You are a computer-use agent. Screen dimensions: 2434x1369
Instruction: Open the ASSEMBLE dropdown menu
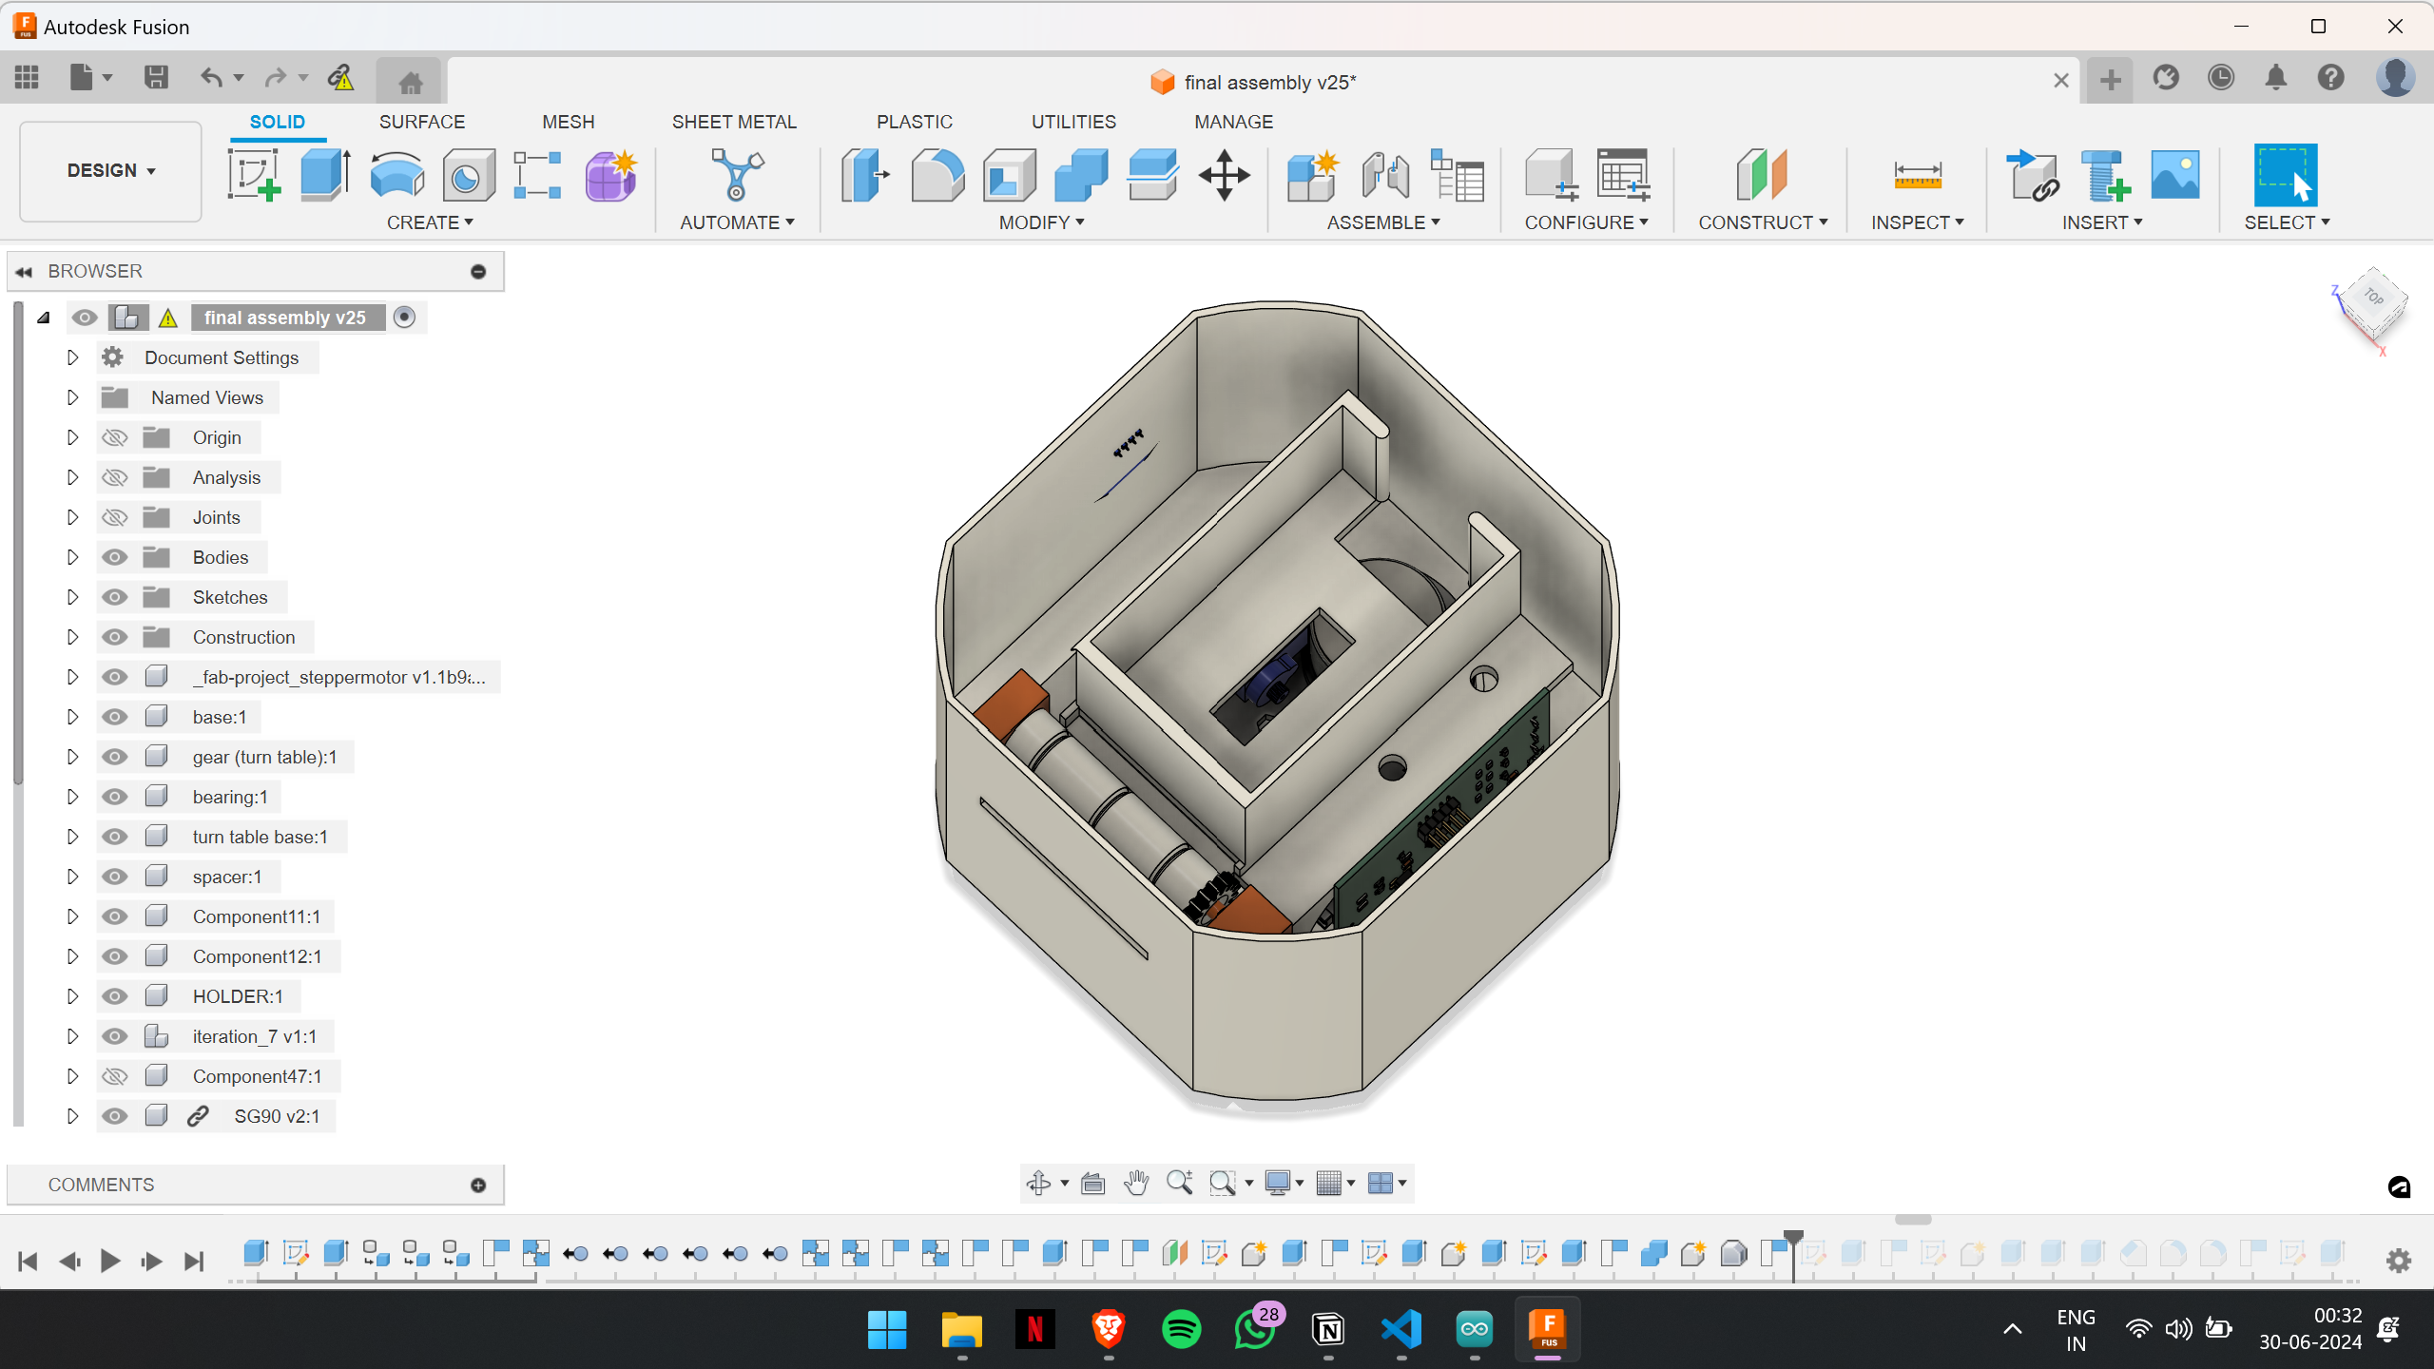tap(1383, 222)
